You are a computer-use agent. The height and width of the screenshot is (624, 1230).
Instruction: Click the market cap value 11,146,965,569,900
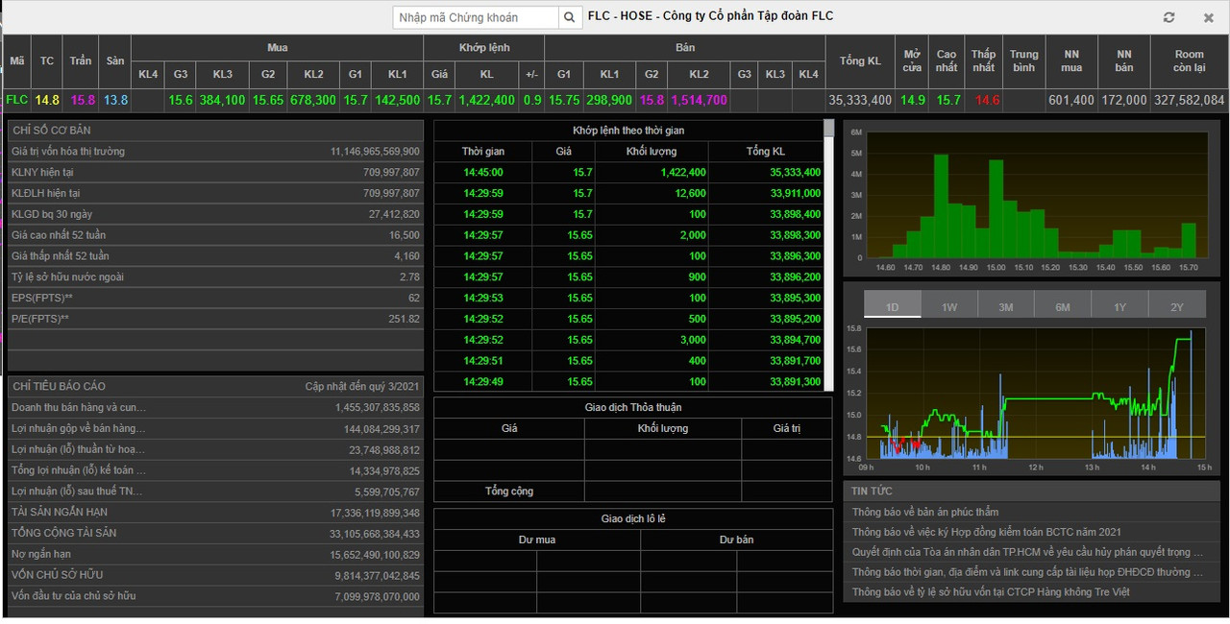pyautogui.click(x=375, y=152)
